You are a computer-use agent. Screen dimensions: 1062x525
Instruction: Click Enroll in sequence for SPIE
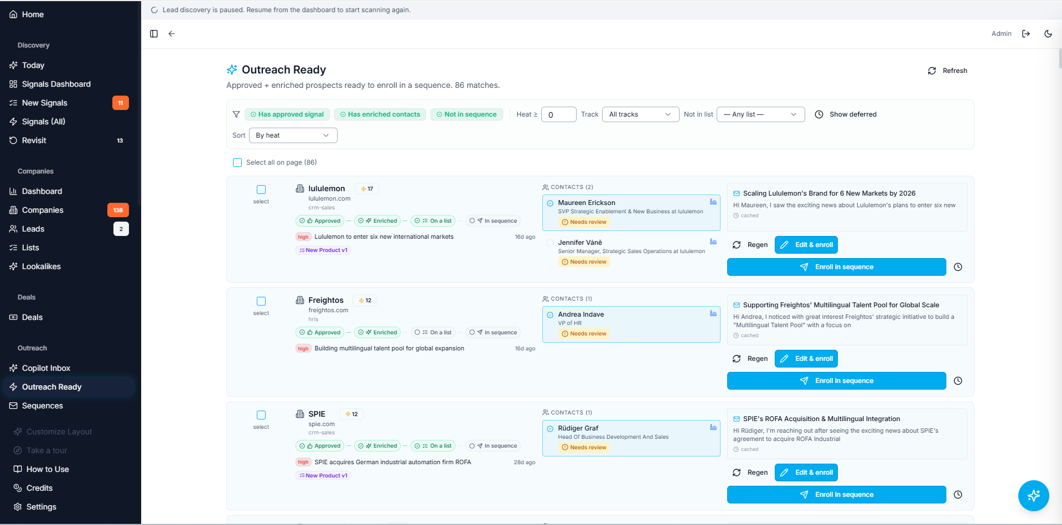836,495
